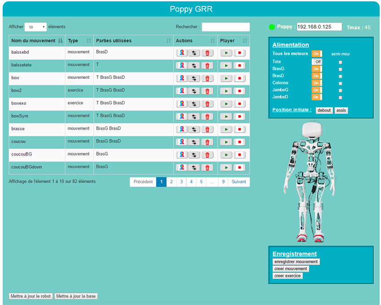Play the bowexo exercise
381x305 pixels.
226,104
